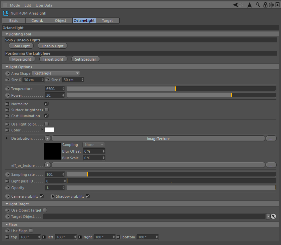Click the Set Specular button

[x=86, y=59]
